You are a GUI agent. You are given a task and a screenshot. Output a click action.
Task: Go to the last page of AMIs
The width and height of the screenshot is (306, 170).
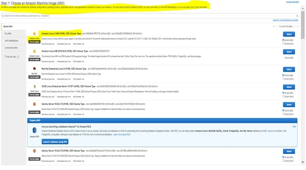(298, 26)
